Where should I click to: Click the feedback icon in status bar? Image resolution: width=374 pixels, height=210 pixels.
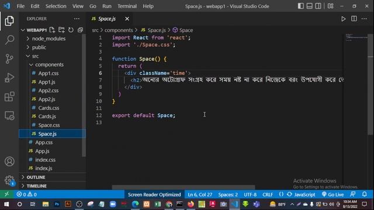tap(353, 194)
